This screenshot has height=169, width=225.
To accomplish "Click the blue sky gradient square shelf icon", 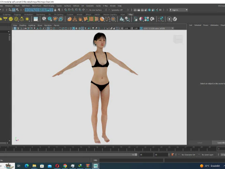I will coord(36,19).
